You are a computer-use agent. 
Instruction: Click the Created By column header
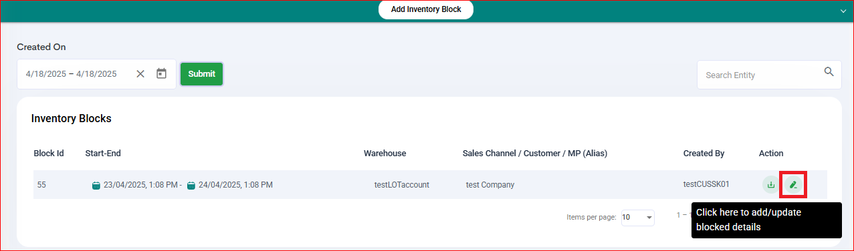click(704, 154)
